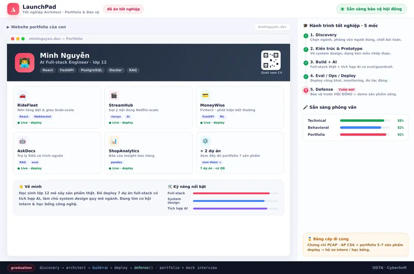The height and width of the screenshot is (274, 414).
Task: Click the gear icon for more projects
Action: point(205,141)
